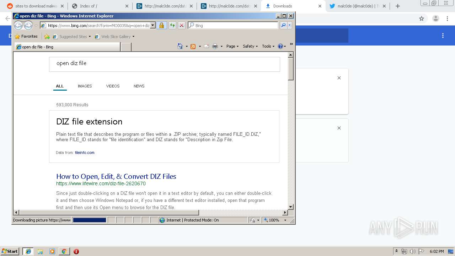Refresh the page in Internet Explorer
This screenshot has height=256, width=455.
click(x=172, y=25)
